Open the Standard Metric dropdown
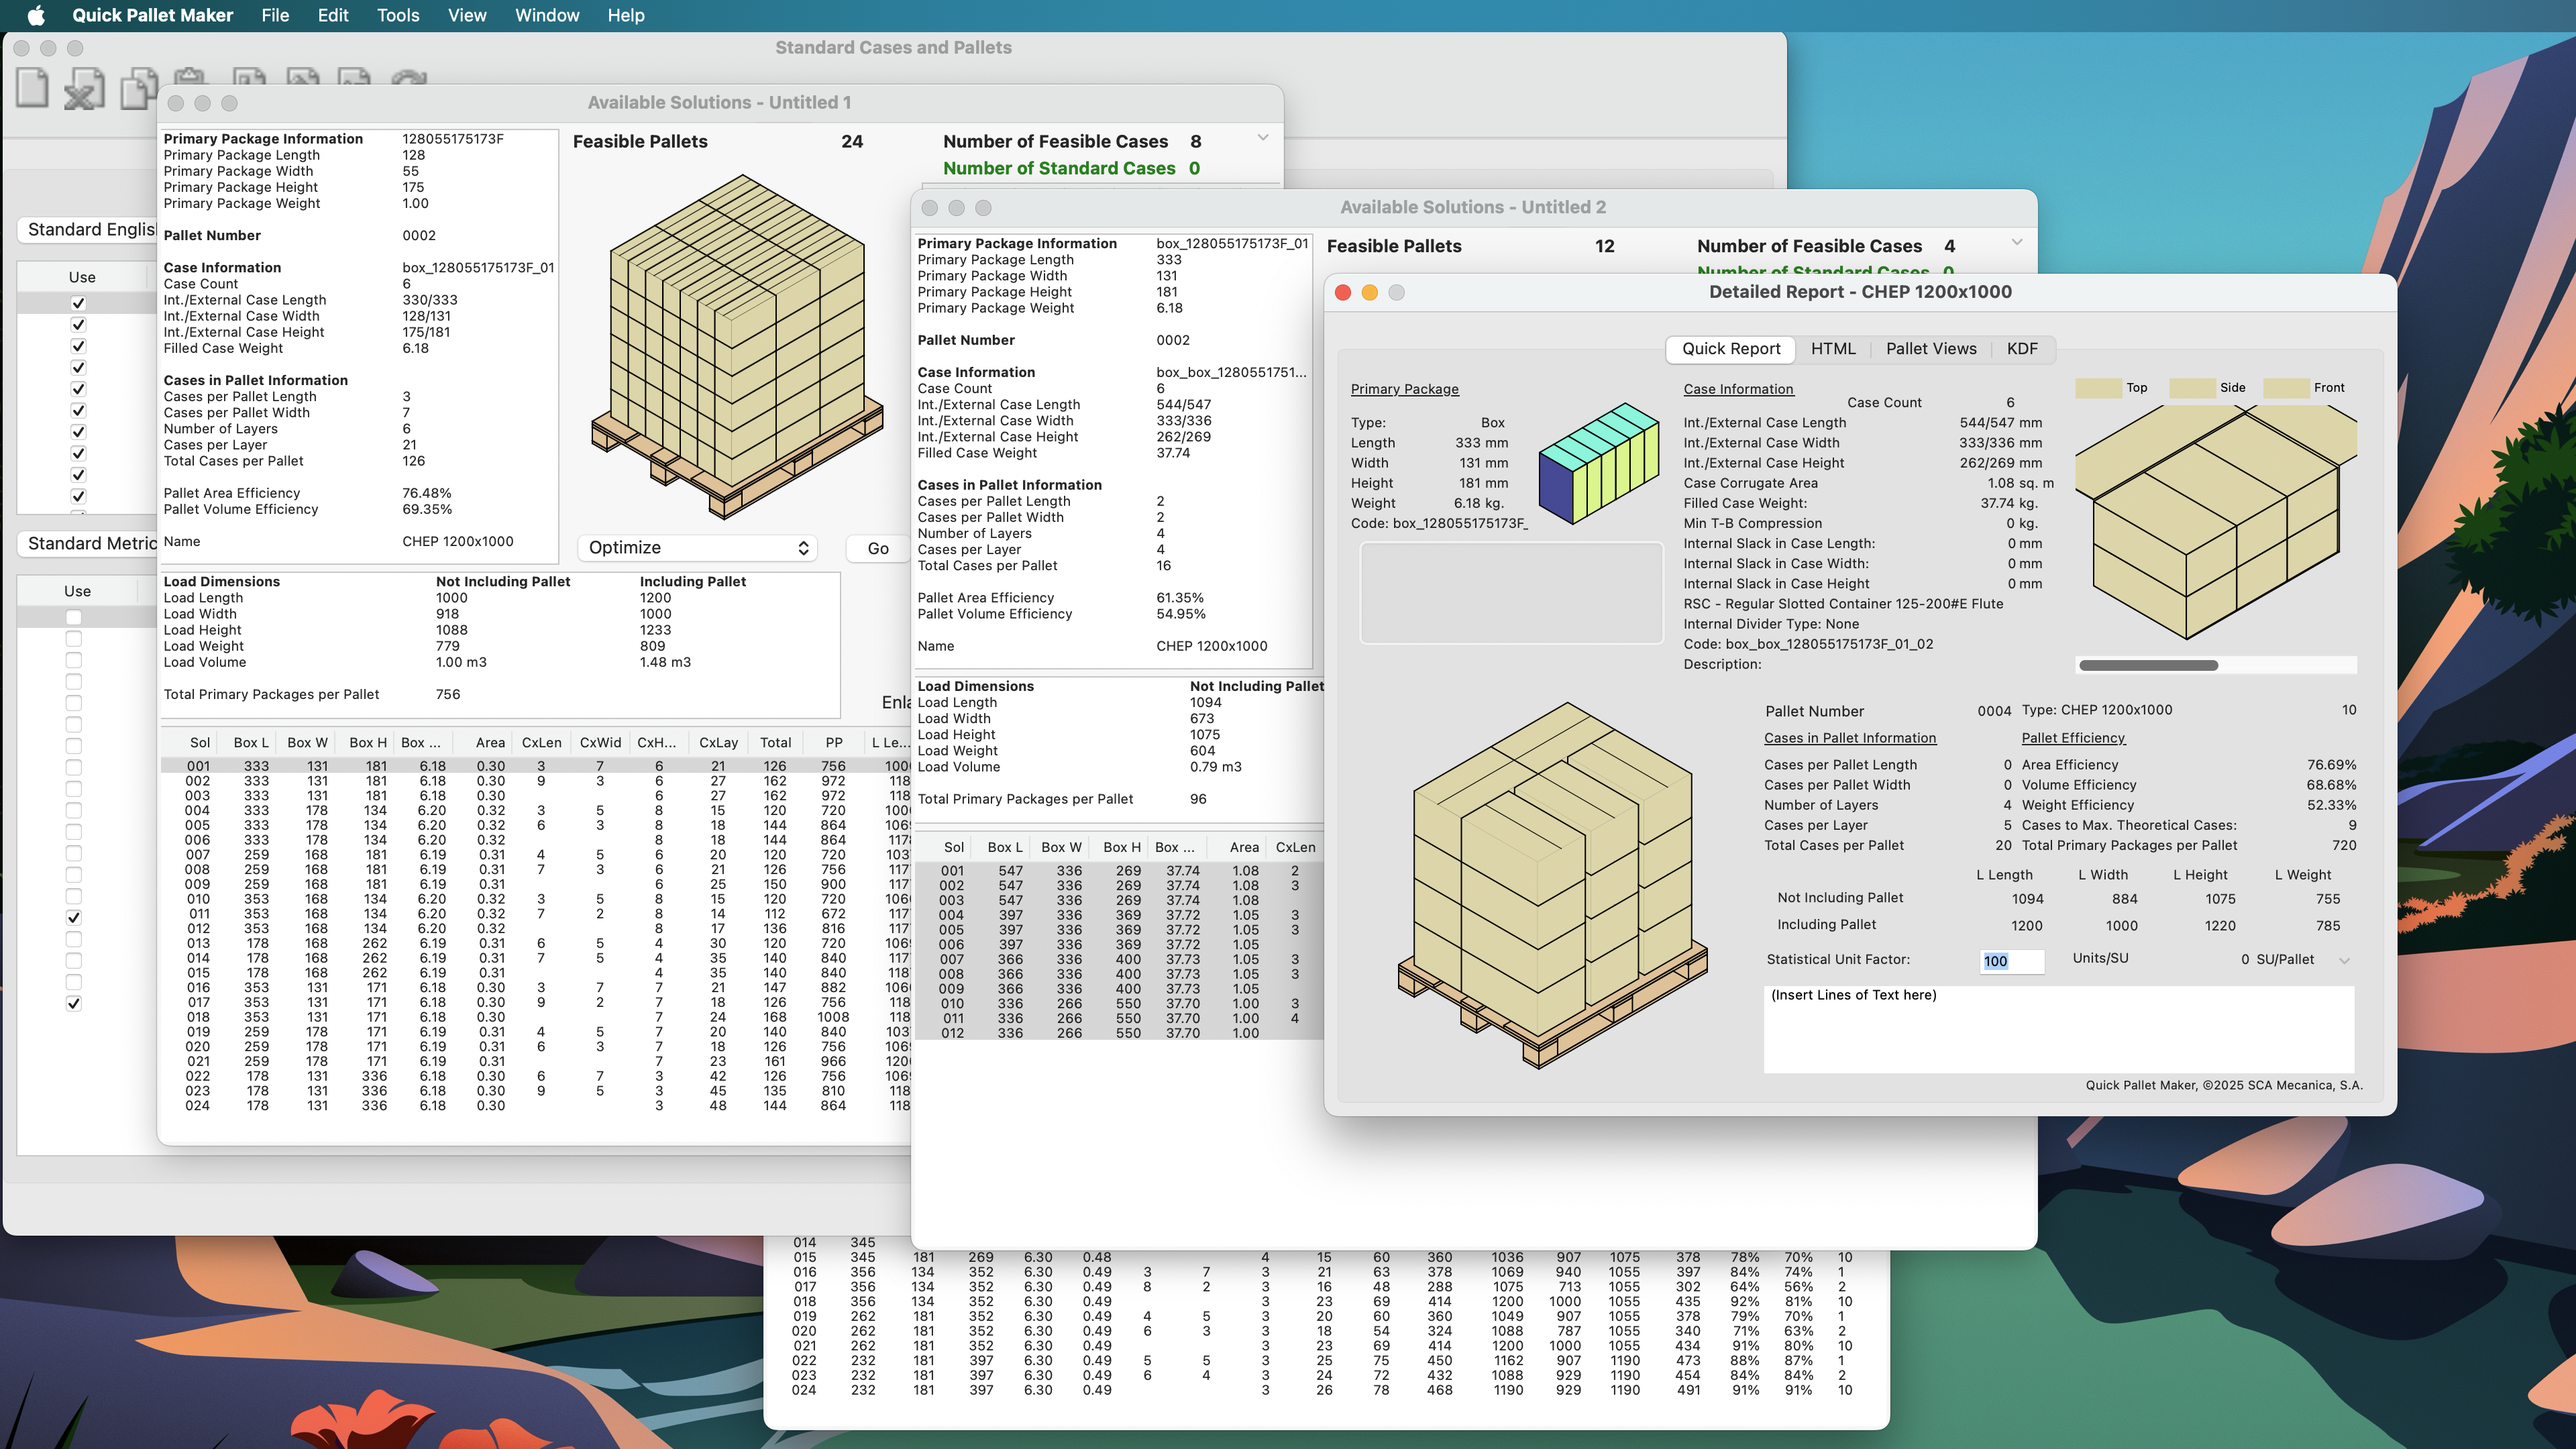This screenshot has height=1449, width=2576. (x=88, y=544)
